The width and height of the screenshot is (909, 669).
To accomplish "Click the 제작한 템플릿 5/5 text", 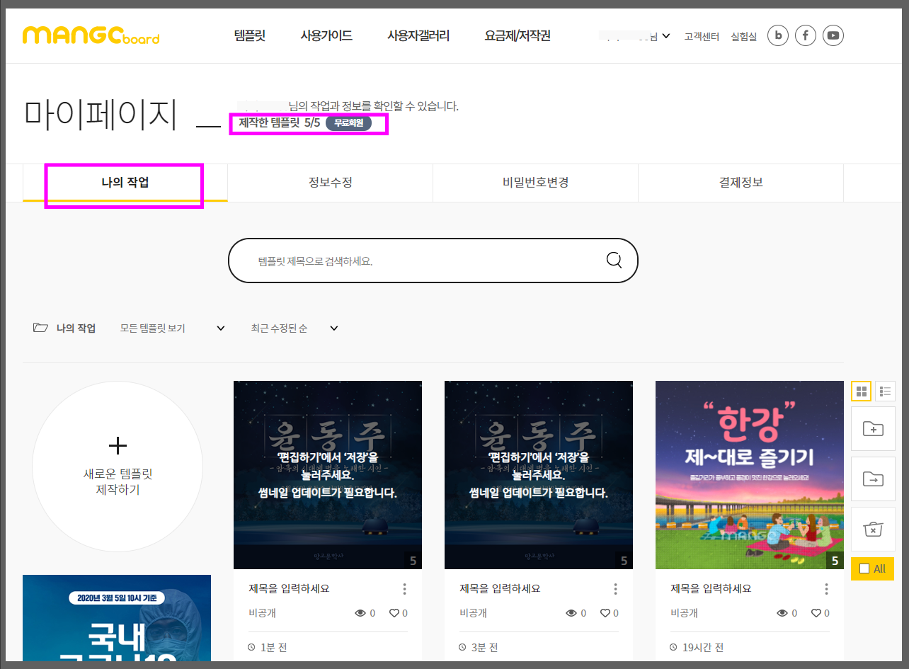I will (x=280, y=123).
